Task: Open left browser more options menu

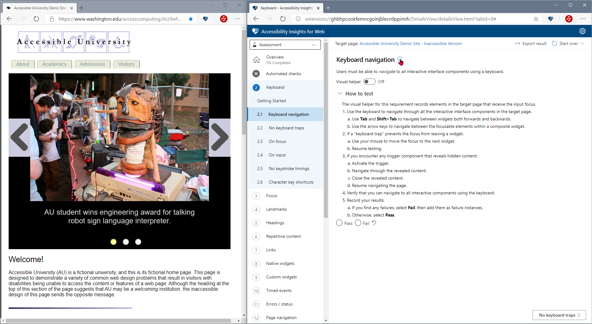Action: coord(238,19)
